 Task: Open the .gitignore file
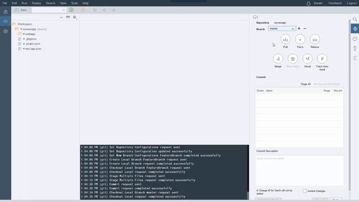tap(31, 39)
